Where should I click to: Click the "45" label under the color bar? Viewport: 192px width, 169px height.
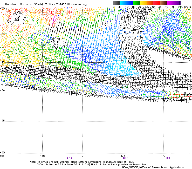[x=173, y=7]
